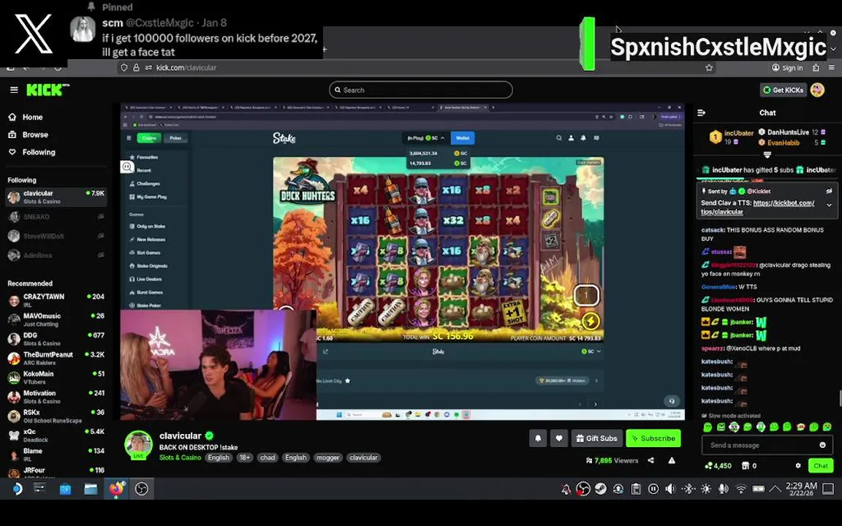Click the 2:29 AM clock in taskbar
Viewport: 842px width, 526px height.
pyautogui.click(x=801, y=489)
